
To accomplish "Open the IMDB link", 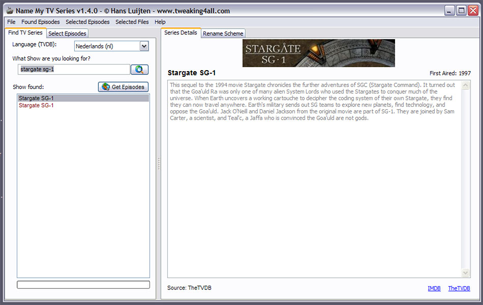I will click(x=434, y=288).
